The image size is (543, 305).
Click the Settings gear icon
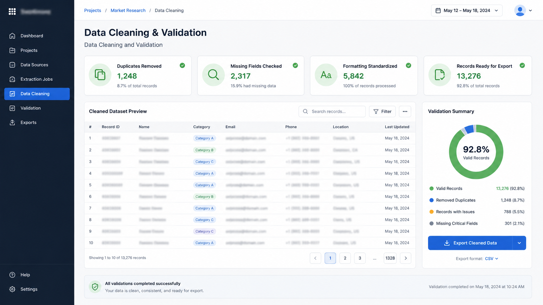[12, 289]
